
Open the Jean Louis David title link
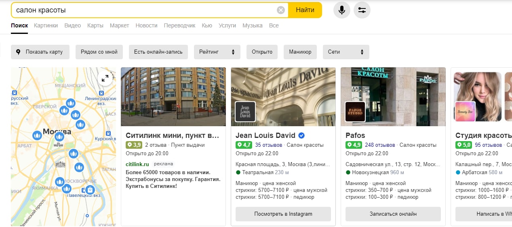[x=265, y=135]
